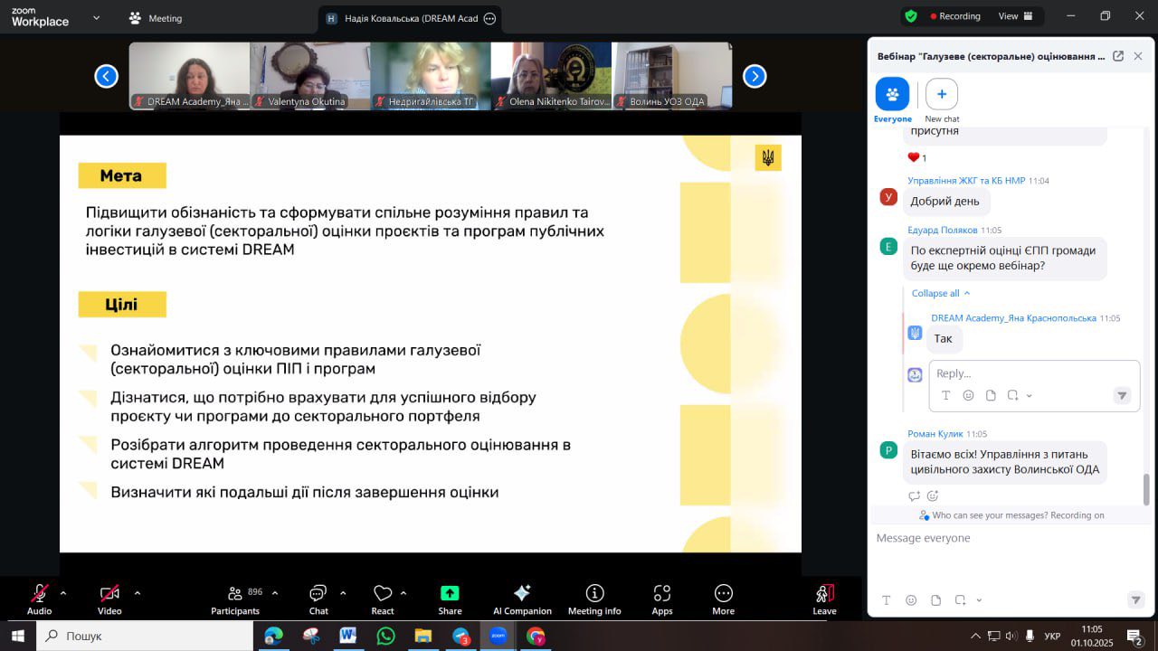Viewport: 1158px width, 651px height.
Task: Open the Meeting tab in title bar
Action: coord(156,18)
